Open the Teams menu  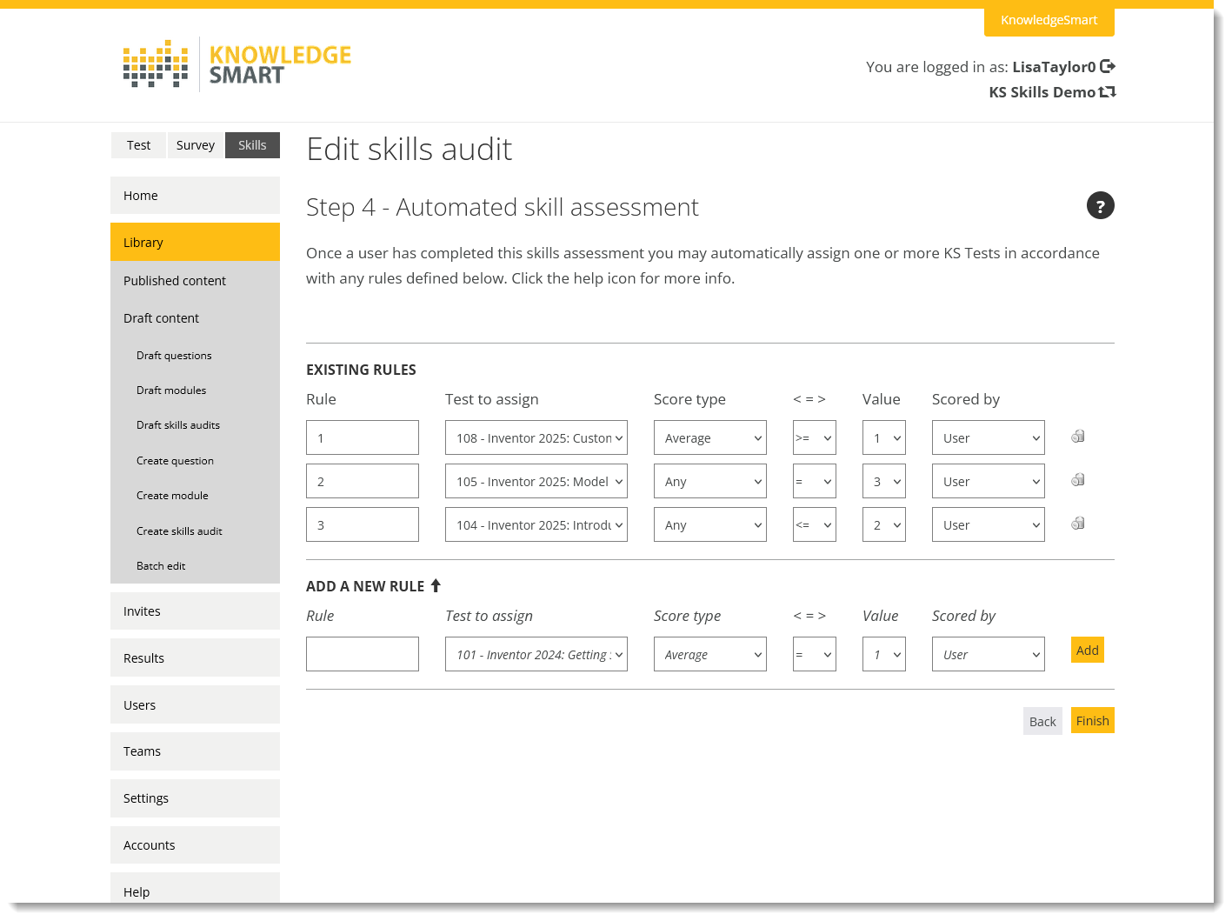coord(195,751)
